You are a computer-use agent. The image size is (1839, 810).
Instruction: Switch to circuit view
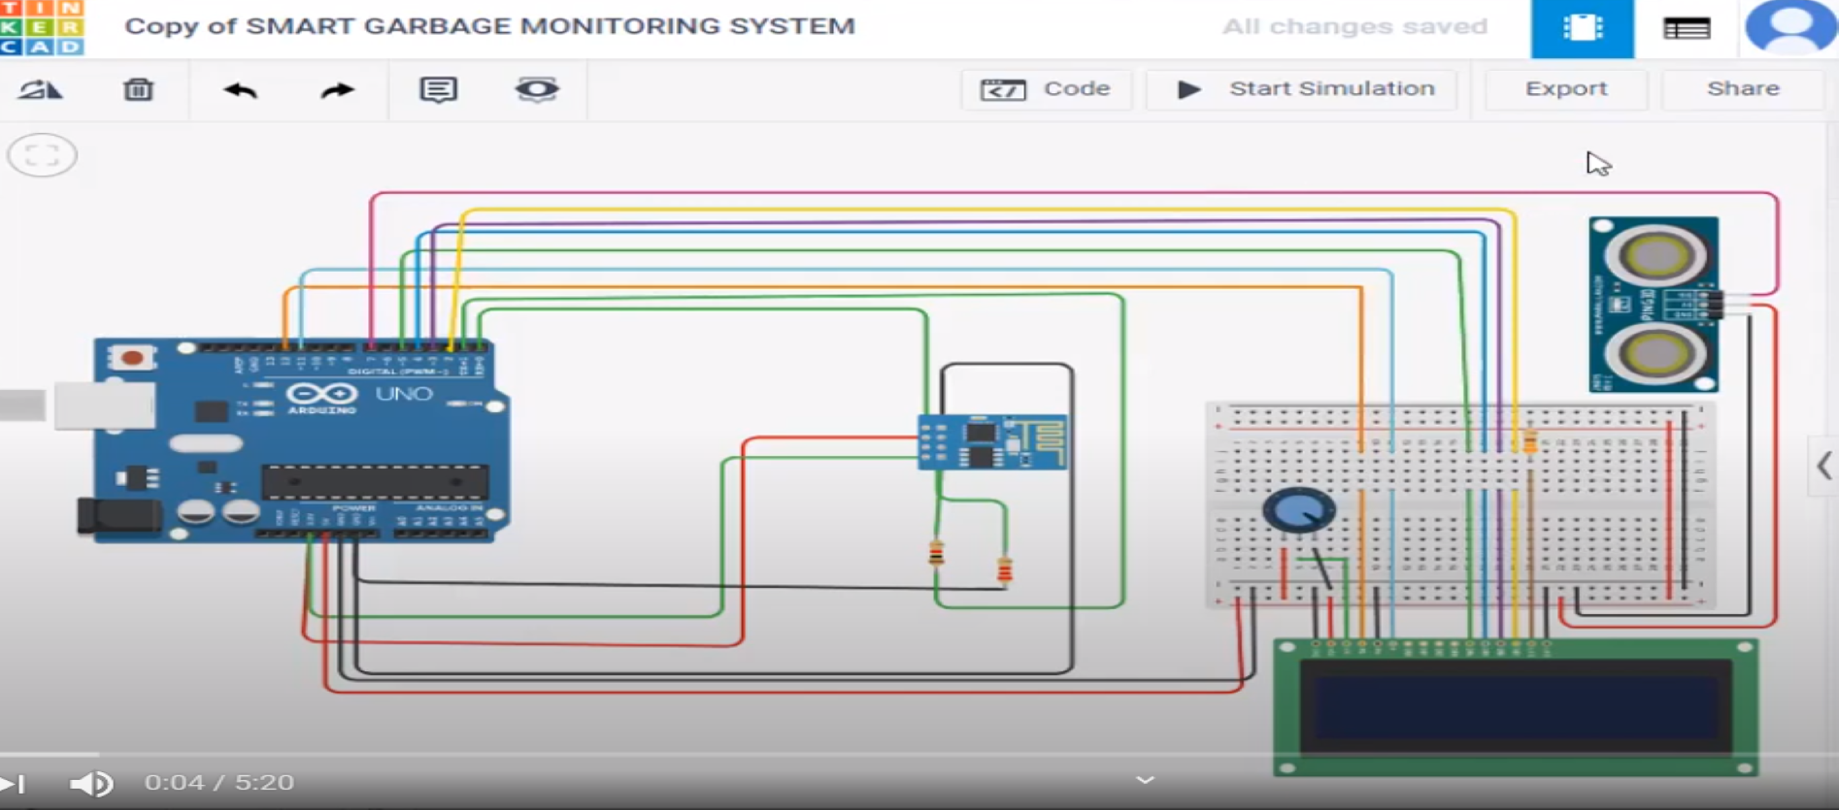pyautogui.click(x=1582, y=28)
